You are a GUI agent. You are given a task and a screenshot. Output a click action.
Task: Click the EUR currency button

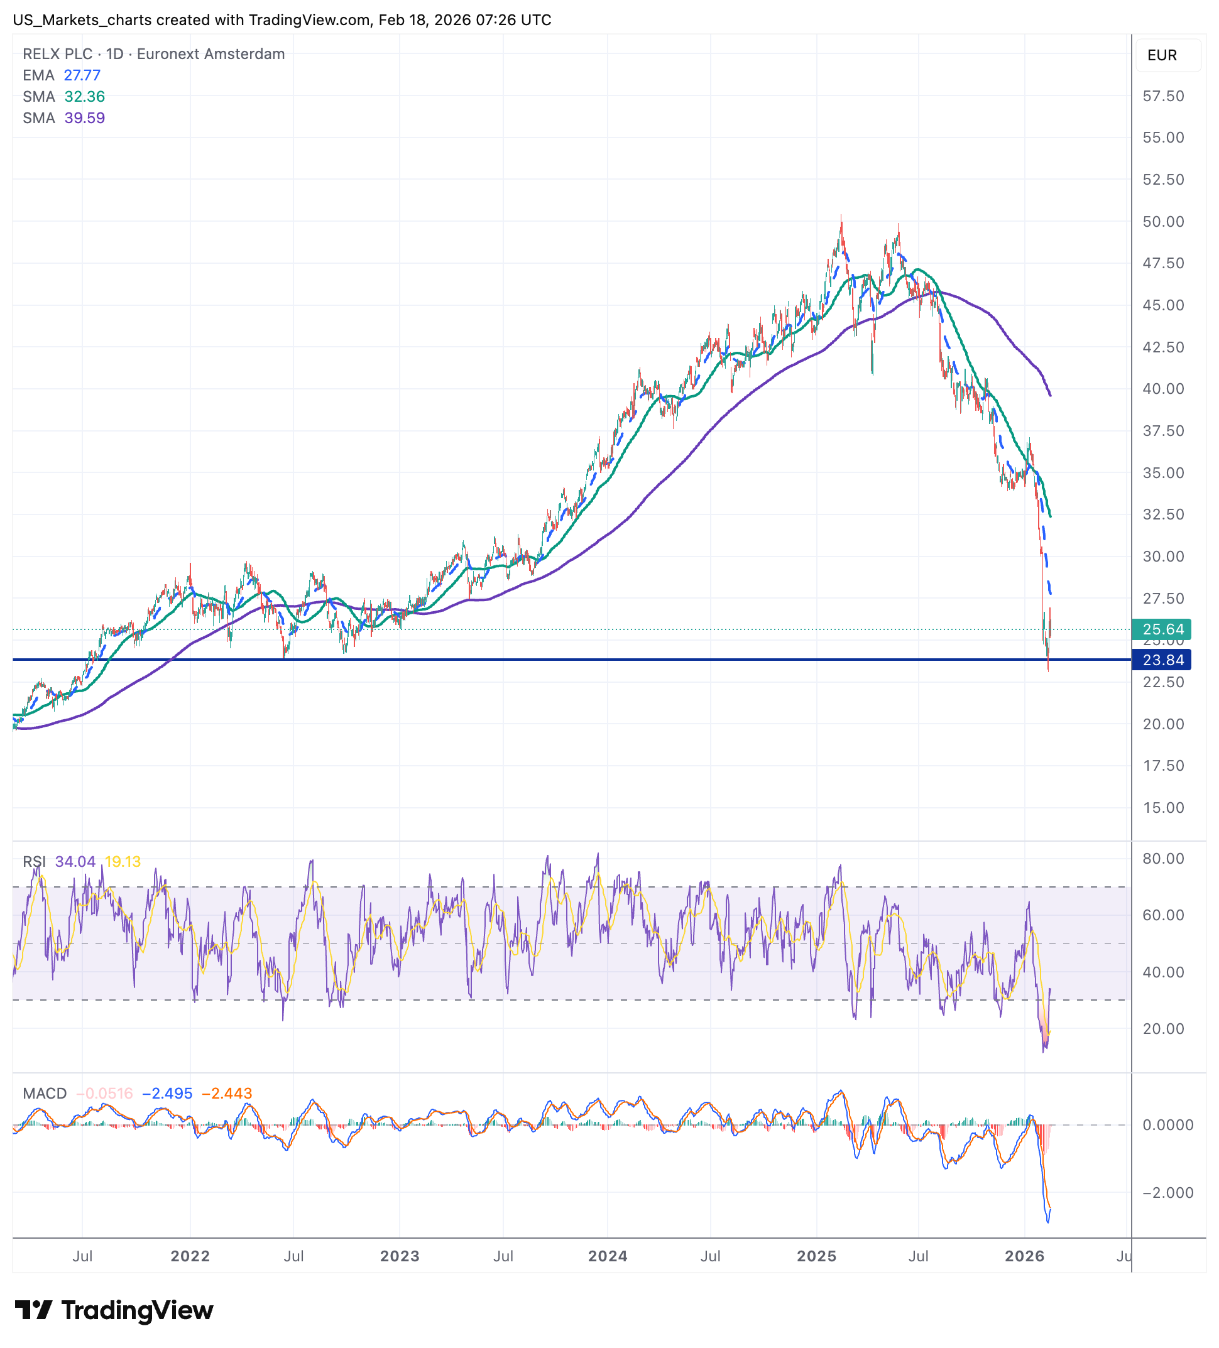pyautogui.click(x=1167, y=55)
